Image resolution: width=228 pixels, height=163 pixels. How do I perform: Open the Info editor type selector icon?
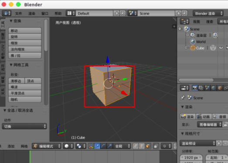[x=7, y=14]
